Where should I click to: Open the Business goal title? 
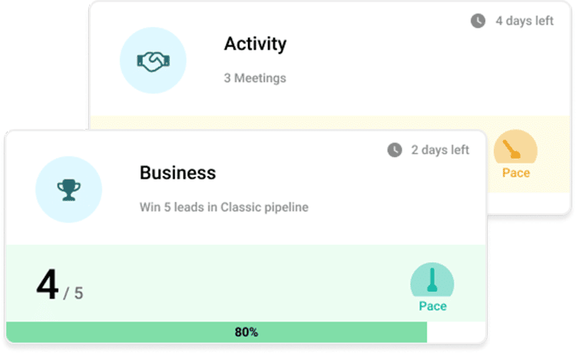pyautogui.click(x=177, y=173)
